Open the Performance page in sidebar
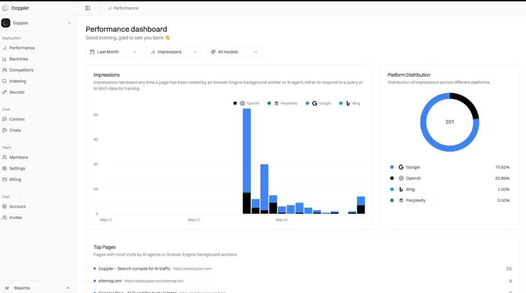Screen dimensions: 526x293 22,48
